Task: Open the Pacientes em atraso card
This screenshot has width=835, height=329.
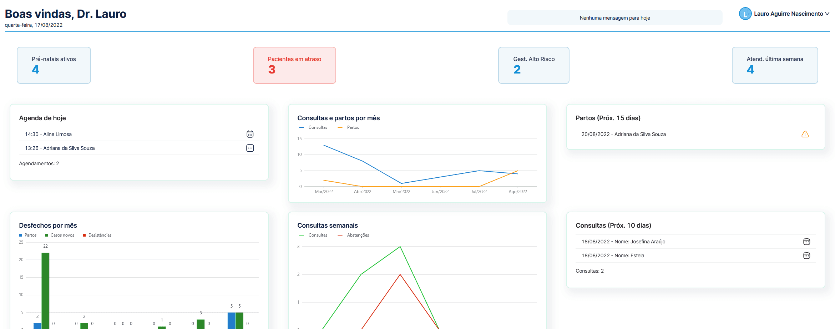Action: (294, 65)
